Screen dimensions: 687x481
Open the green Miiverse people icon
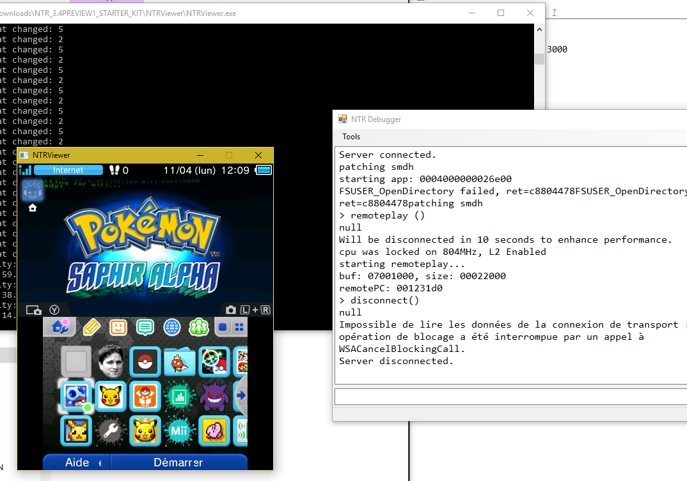[x=199, y=328]
